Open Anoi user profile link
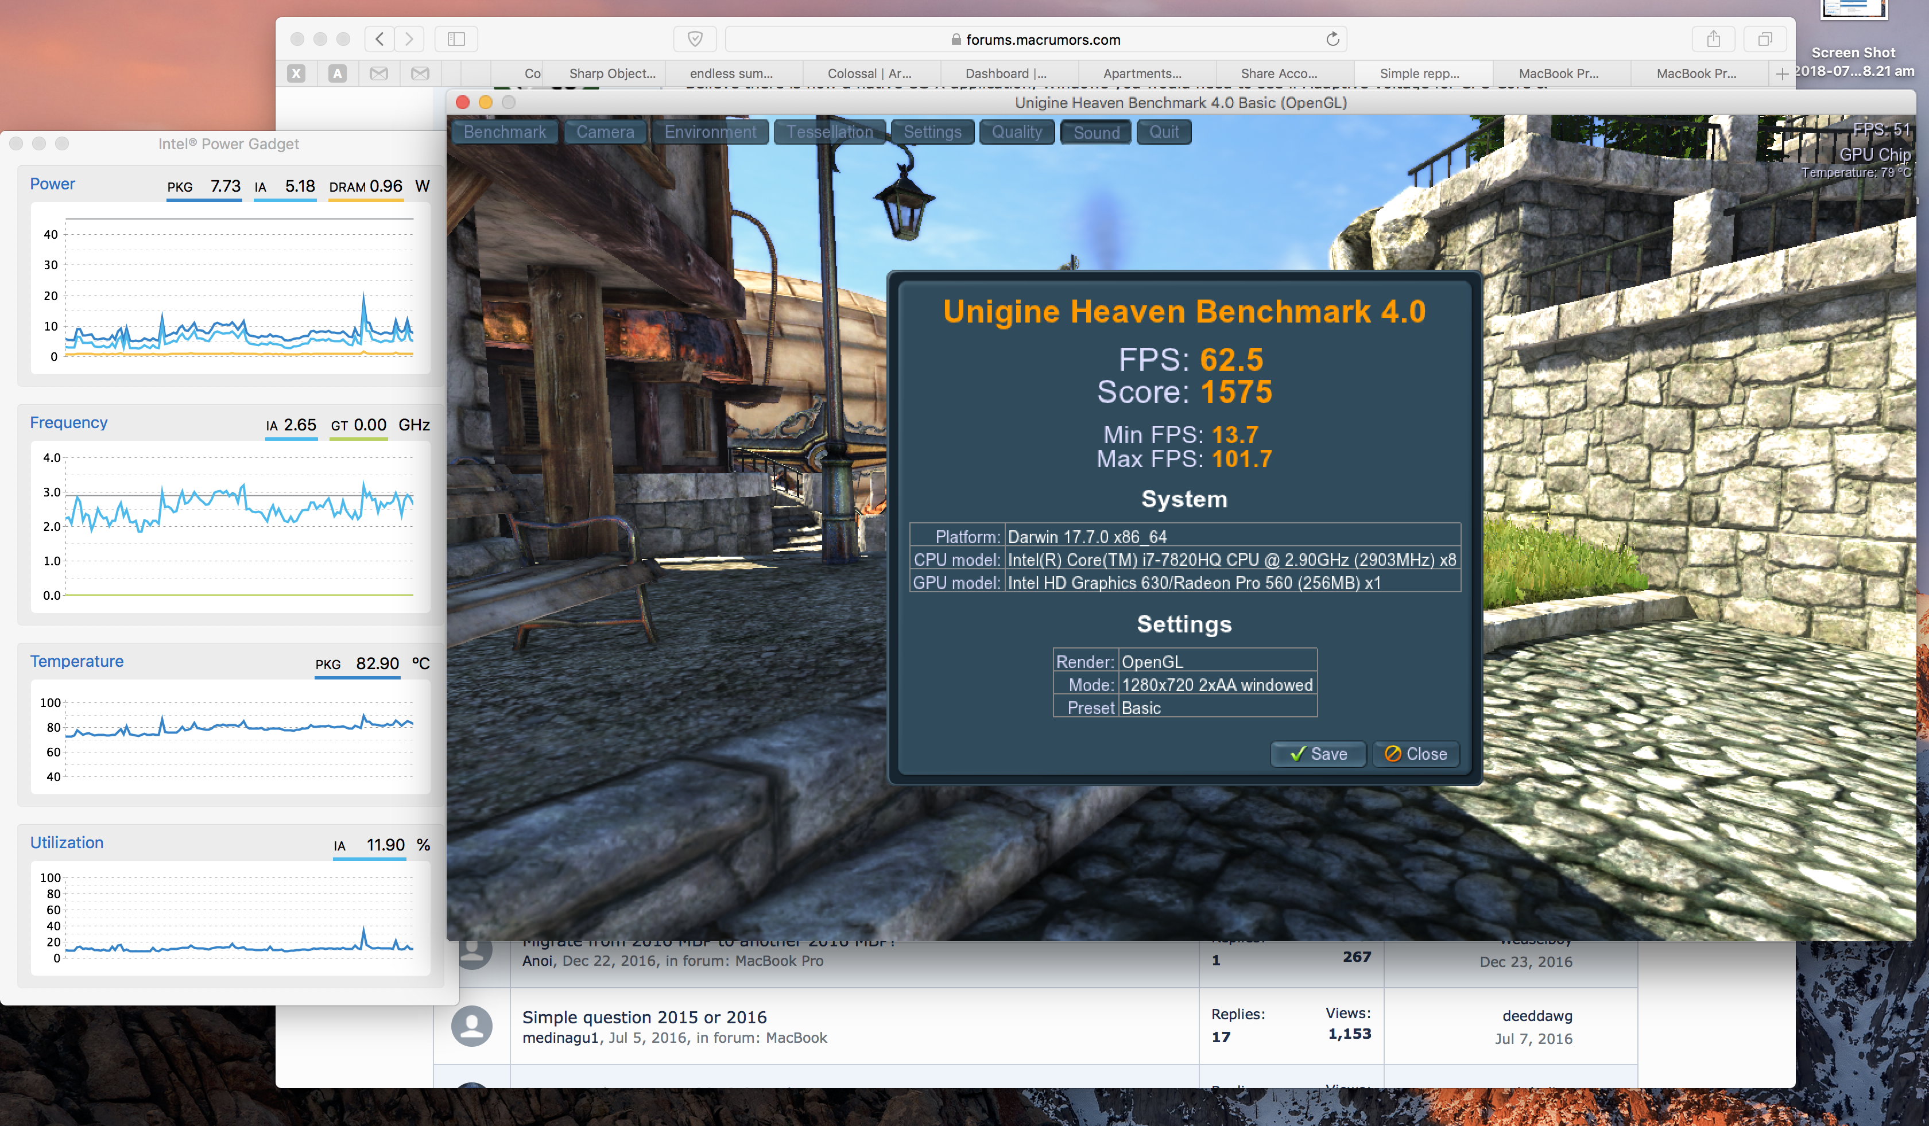Screen dimensions: 1929x1126 tap(537, 961)
